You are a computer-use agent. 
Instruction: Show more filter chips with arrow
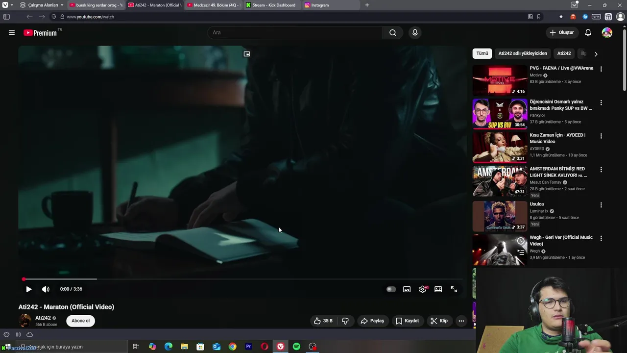(x=596, y=54)
